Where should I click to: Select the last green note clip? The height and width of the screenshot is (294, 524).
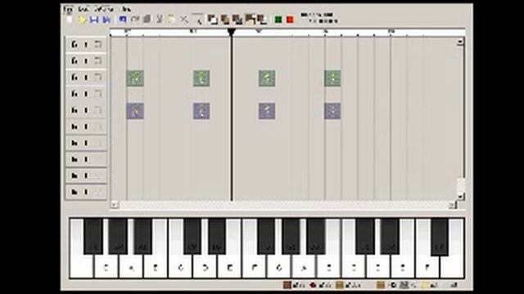[332, 78]
